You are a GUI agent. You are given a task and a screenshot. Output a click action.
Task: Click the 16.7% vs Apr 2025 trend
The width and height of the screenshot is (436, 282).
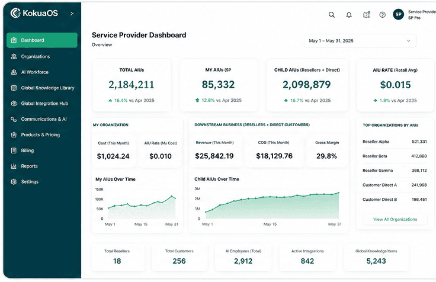click(x=307, y=100)
